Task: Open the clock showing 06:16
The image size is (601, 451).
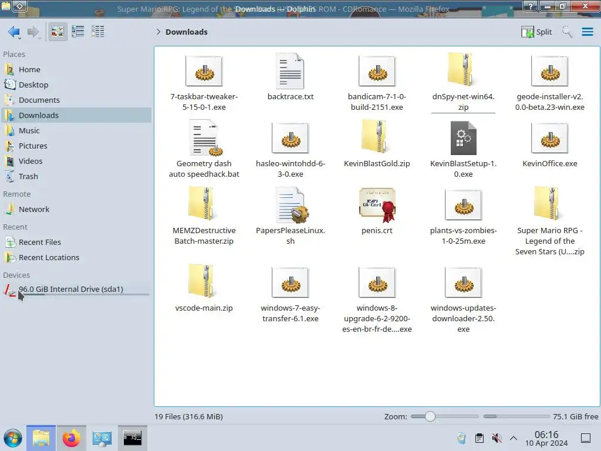Action: 546,438
